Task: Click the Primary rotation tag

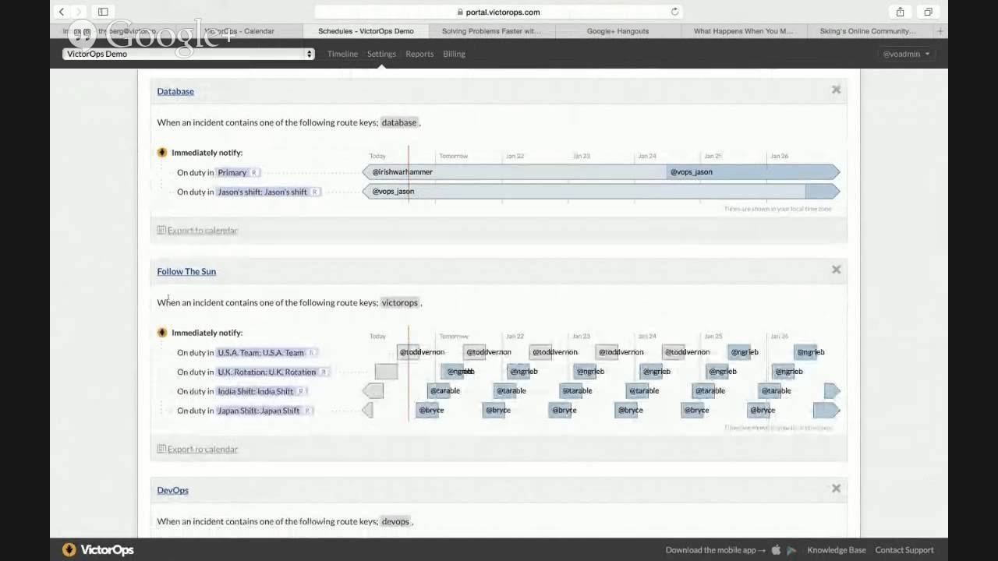Action: (x=238, y=172)
